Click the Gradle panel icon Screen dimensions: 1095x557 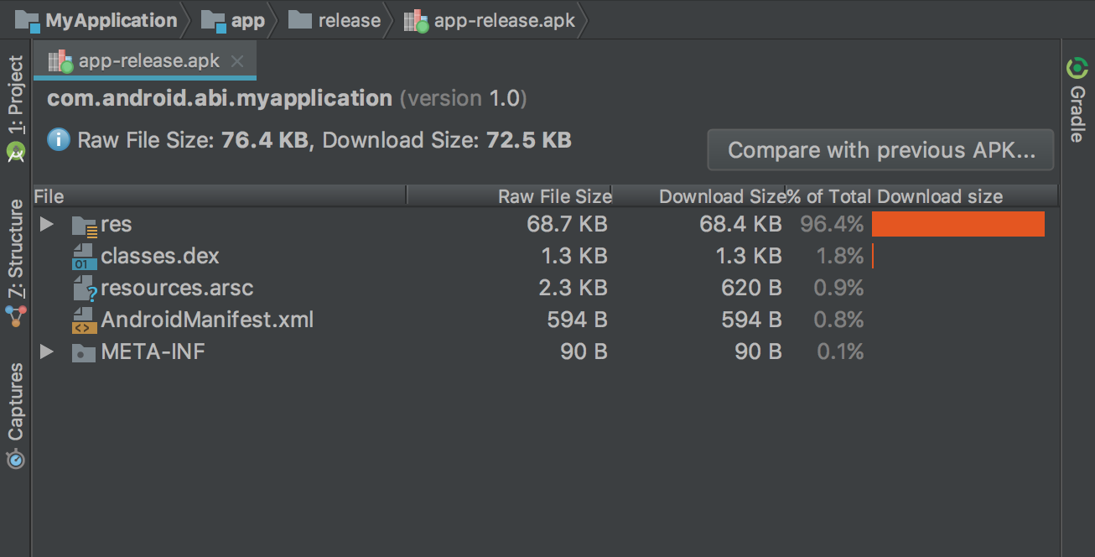pos(1076,67)
